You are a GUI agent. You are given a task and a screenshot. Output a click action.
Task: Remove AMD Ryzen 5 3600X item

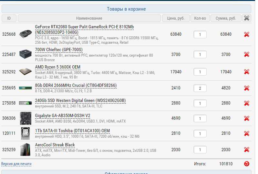[x=247, y=72]
